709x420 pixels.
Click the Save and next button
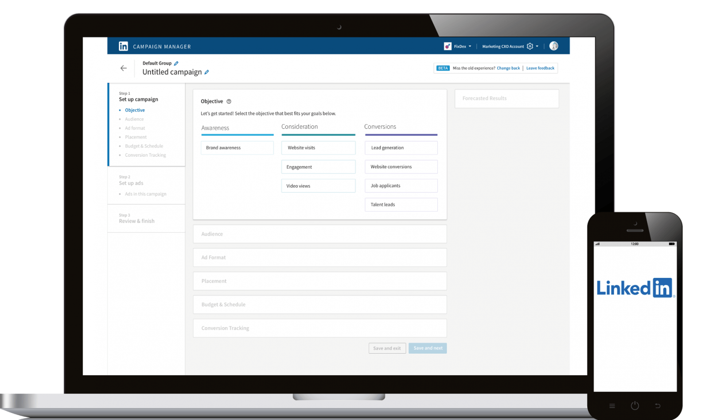click(x=428, y=348)
